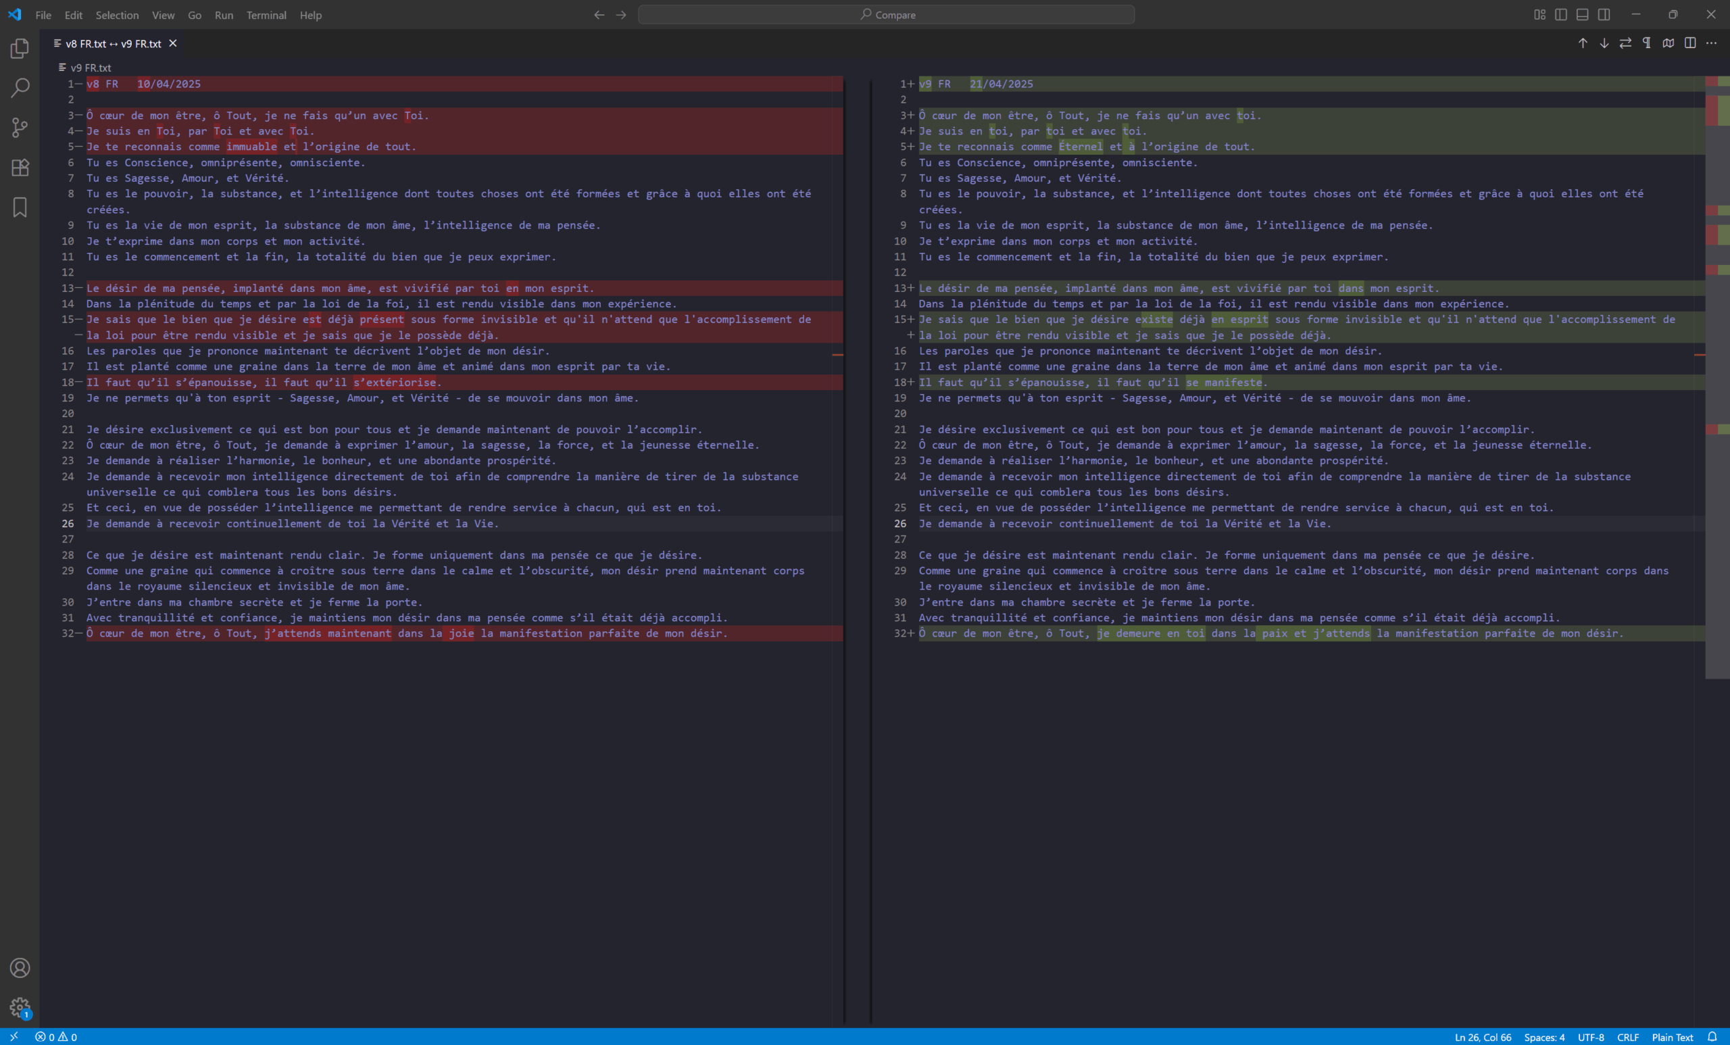Go to next change arrow

pyautogui.click(x=1604, y=43)
